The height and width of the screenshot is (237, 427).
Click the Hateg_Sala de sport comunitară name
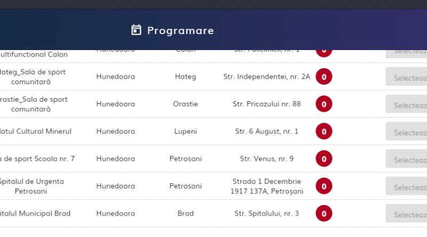point(33,77)
